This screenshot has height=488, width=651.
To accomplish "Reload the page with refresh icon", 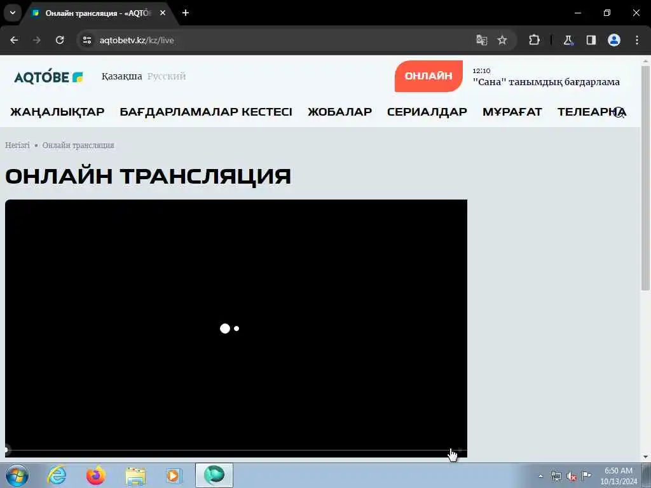I will (x=60, y=40).
